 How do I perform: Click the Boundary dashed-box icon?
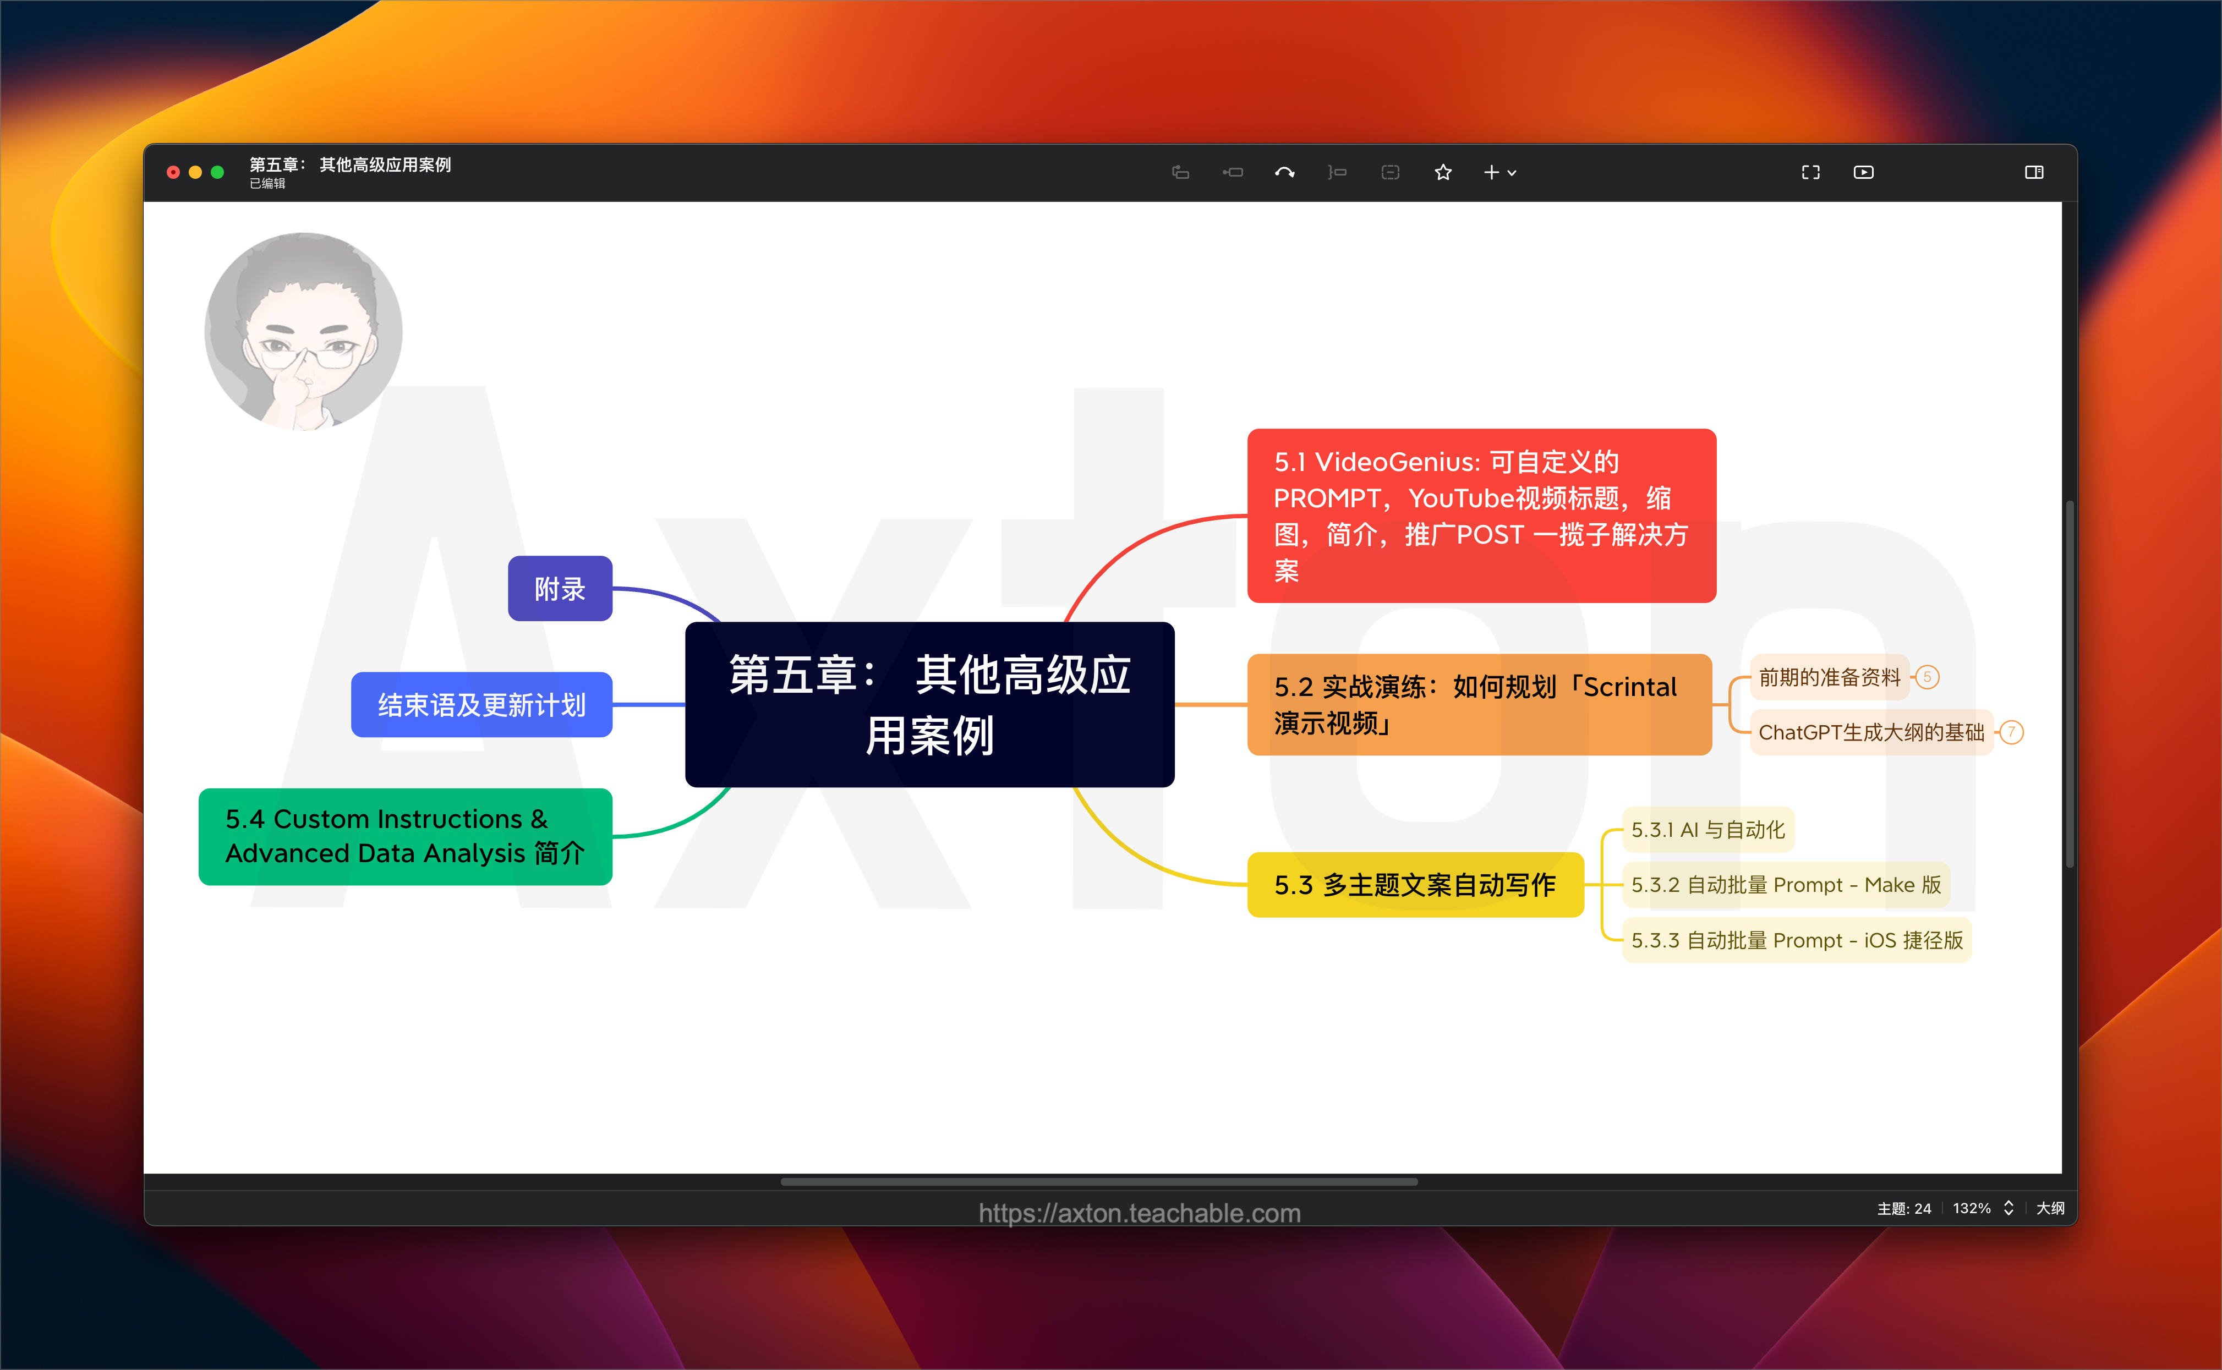point(1390,172)
